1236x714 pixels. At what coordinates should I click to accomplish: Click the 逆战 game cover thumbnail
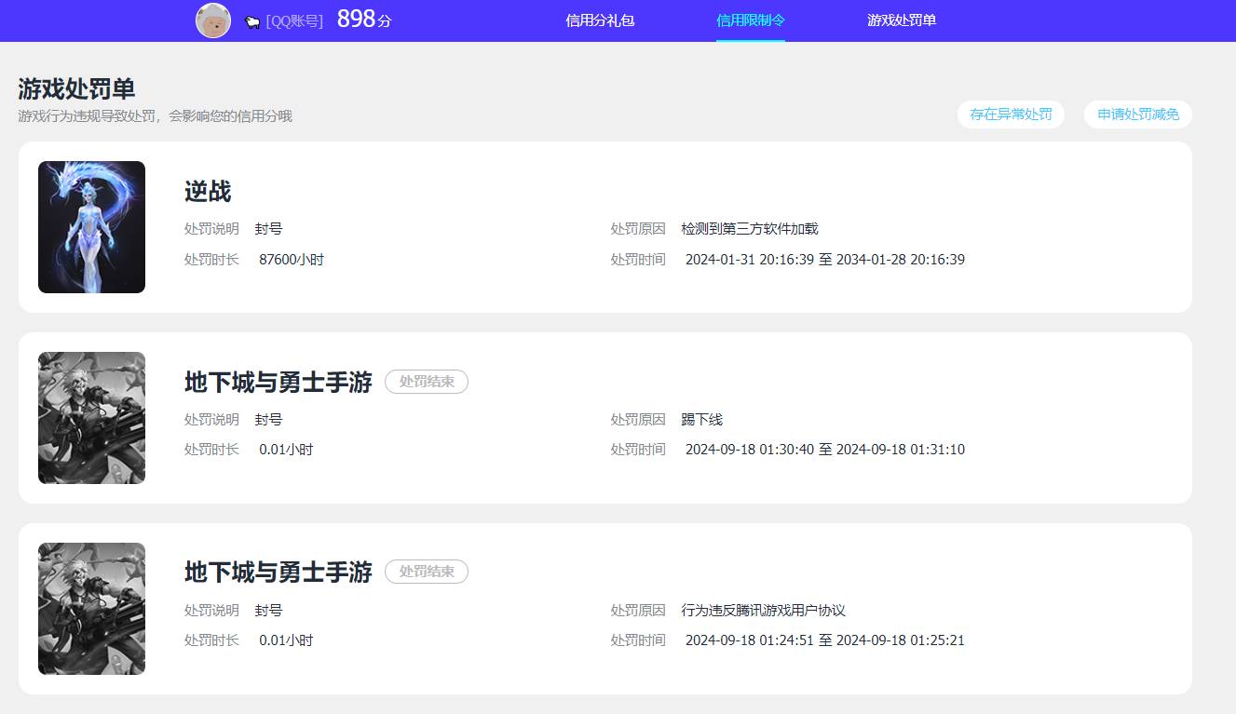[91, 227]
